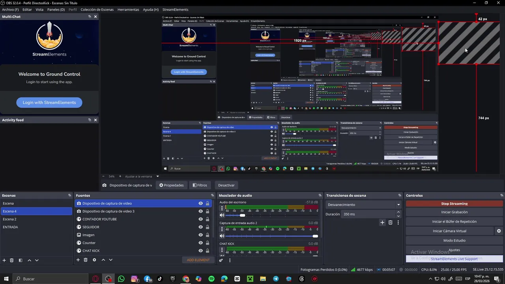Open source properties gear in Fuentes toolbar
The image size is (505, 284).
click(94, 260)
